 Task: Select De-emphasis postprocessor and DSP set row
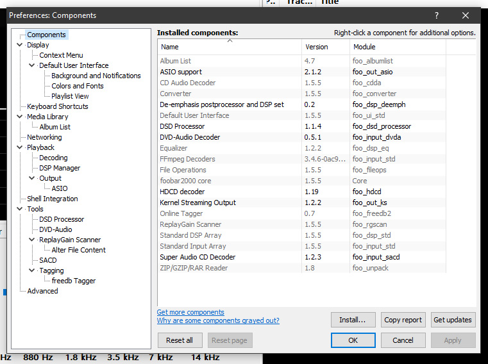pos(302,104)
